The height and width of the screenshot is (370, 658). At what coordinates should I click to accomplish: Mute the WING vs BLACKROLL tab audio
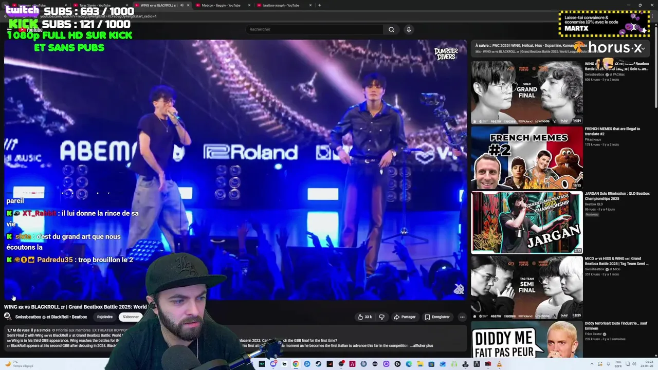(x=181, y=5)
